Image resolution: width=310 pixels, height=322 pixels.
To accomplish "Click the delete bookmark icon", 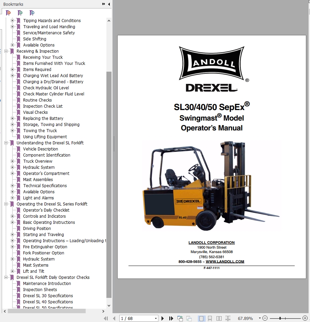I will (8, 13).
